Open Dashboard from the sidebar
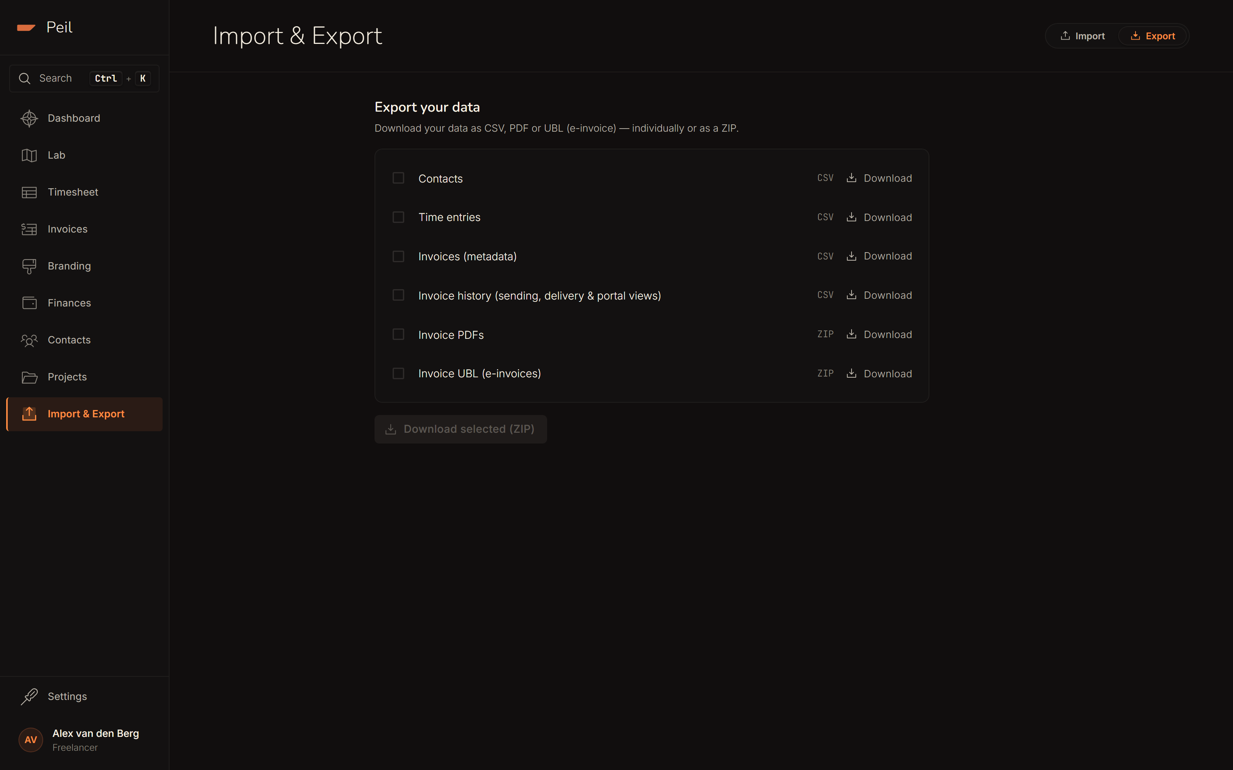 point(84,118)
